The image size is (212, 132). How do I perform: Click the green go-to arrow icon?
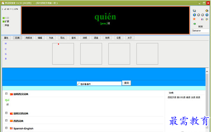tap(194, 24)
